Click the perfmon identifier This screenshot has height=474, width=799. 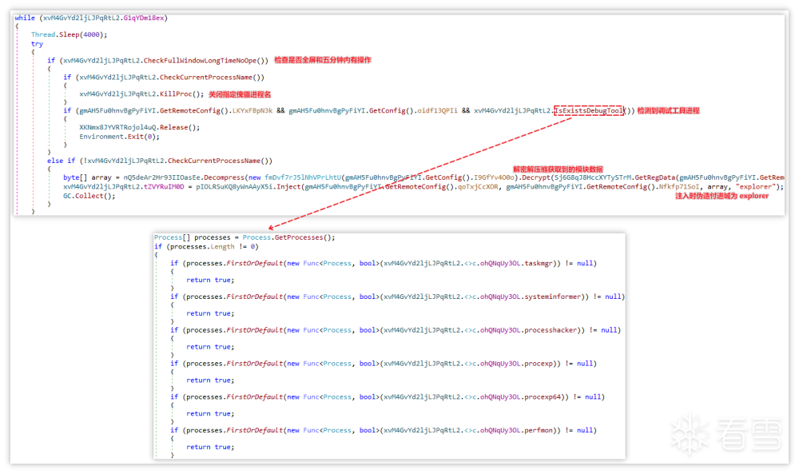click(x=541, y=430)
